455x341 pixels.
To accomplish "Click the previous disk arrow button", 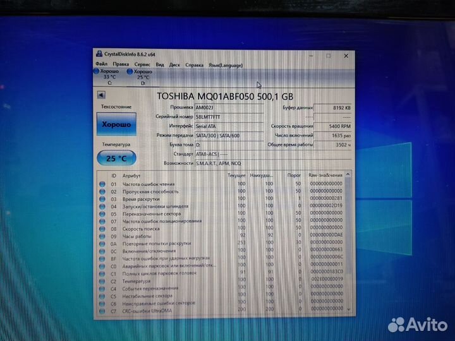I will click(x=101, y=95).
